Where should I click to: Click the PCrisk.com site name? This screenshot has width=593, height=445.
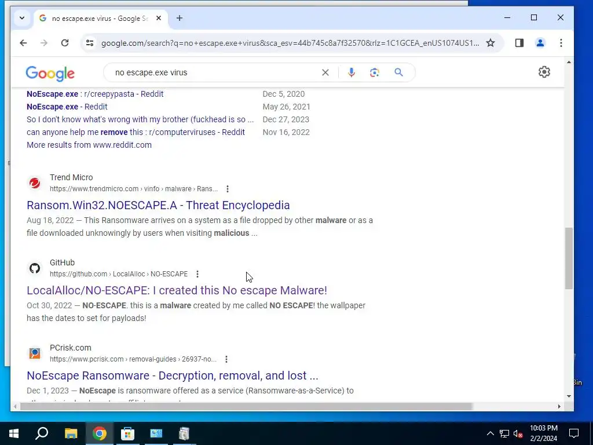point(70,348)
